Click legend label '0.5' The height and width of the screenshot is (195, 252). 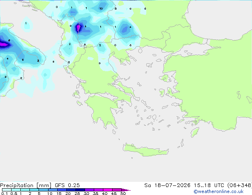pyautogui.click(x=14, y=193)
